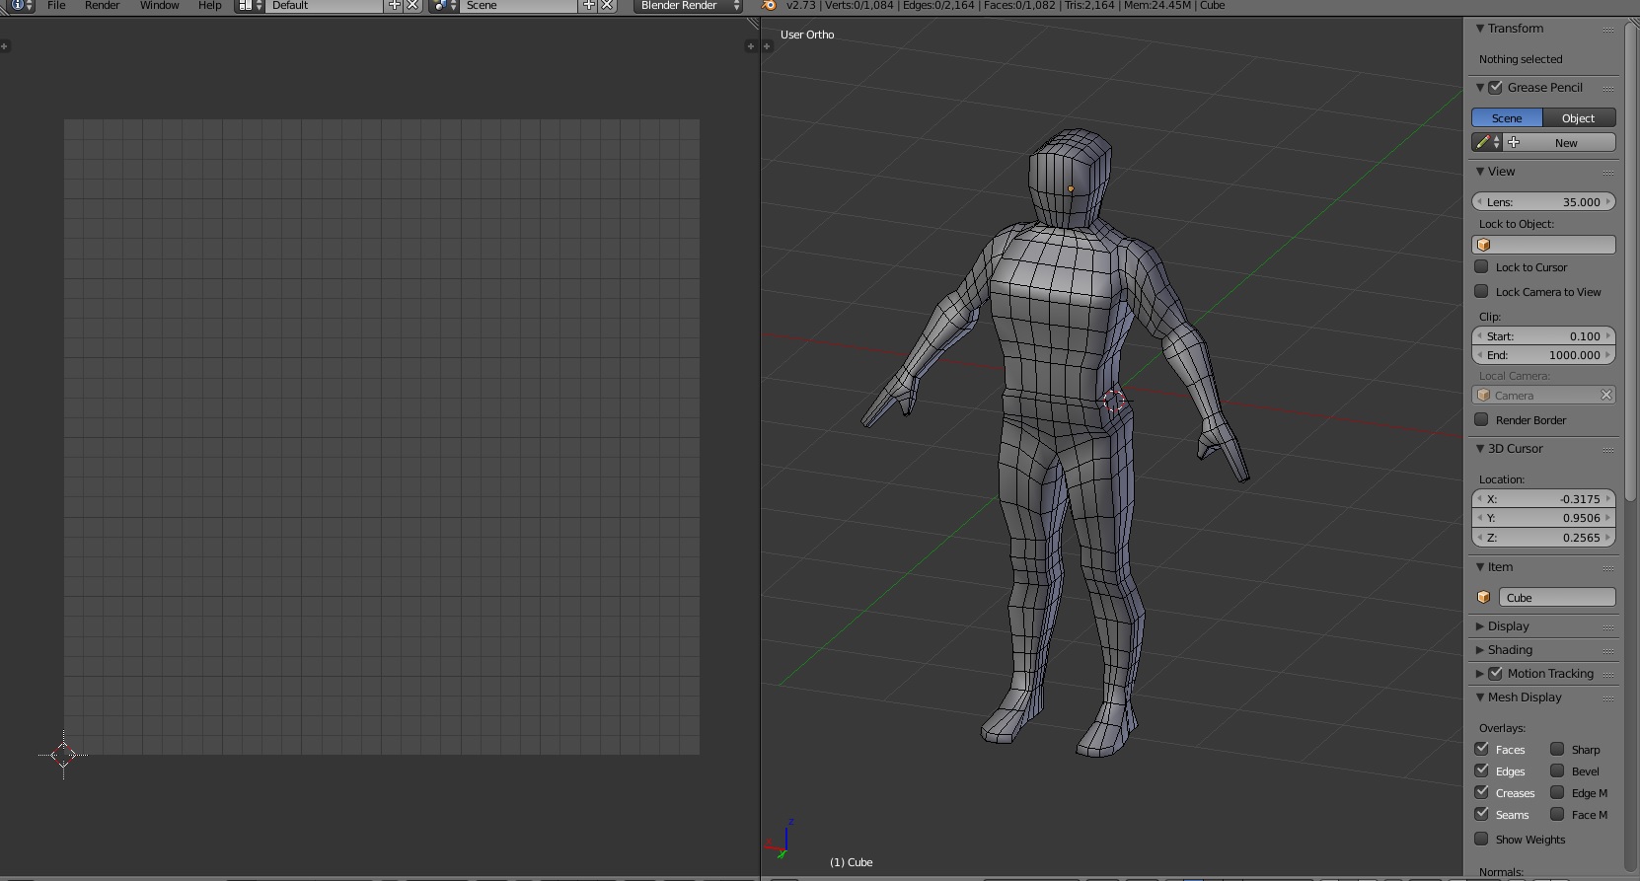Switch grease pencil source to Object
This screenshot has width=1640, height=881.
1578,118
